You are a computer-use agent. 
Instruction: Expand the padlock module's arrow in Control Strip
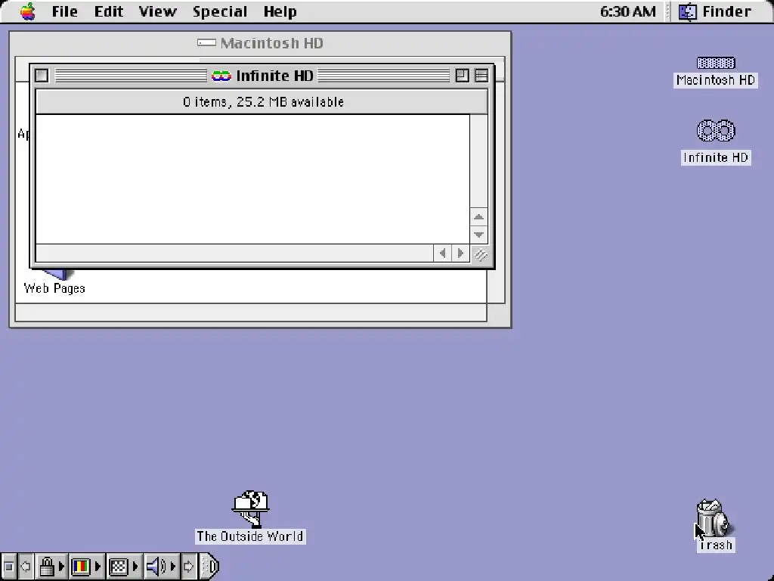62,567
